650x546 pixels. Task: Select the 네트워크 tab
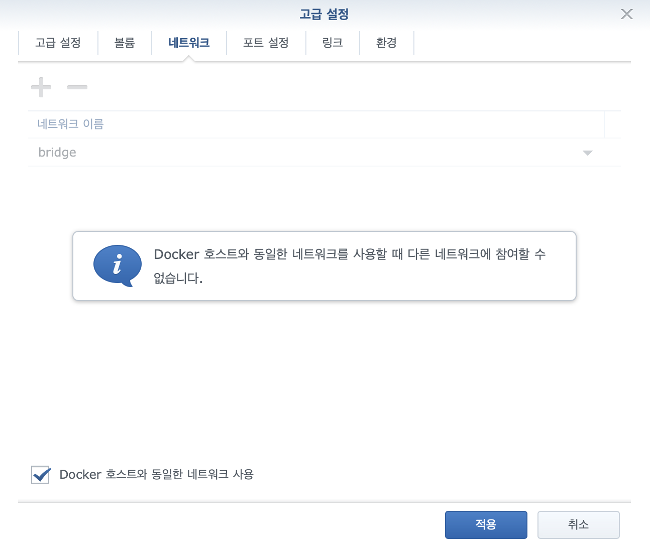[189, 43]
